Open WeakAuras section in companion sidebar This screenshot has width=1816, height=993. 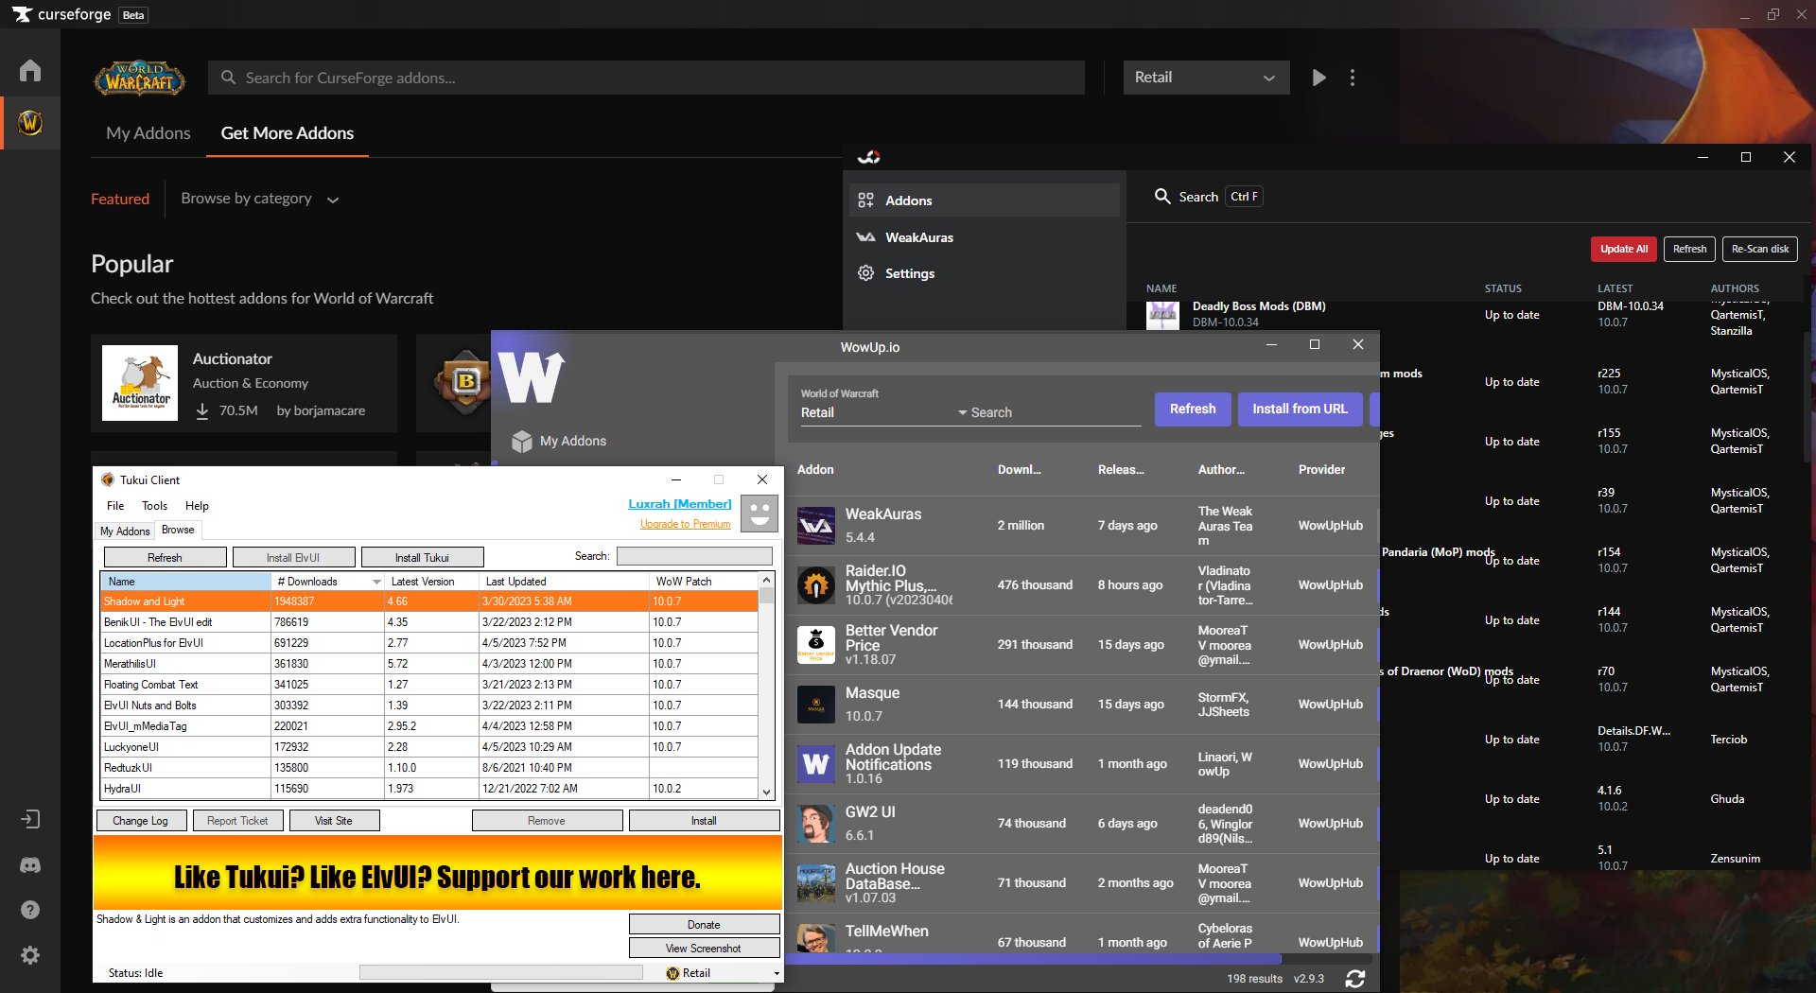tap(984, 237)
